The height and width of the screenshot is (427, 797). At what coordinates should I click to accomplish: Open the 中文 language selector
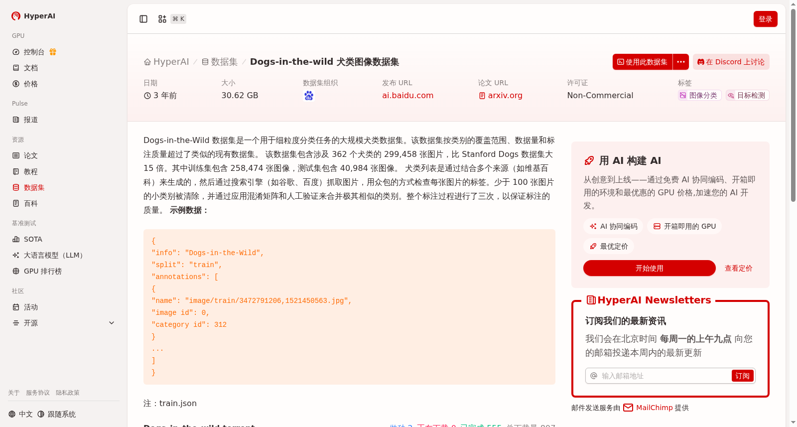20,414
